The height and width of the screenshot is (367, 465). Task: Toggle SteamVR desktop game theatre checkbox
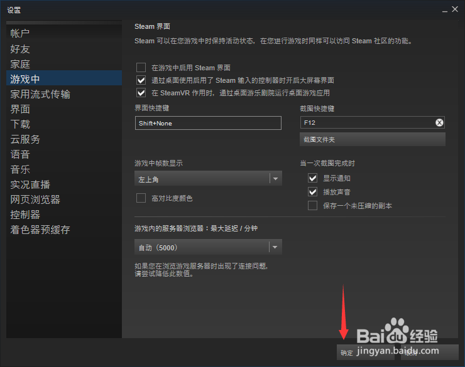[x=141, y=93]
